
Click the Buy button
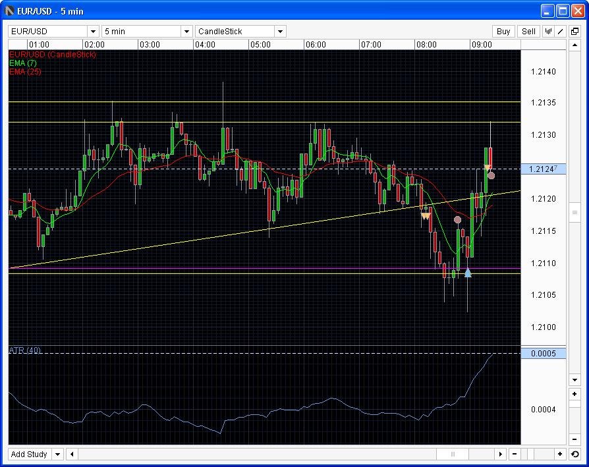(503, 32)
